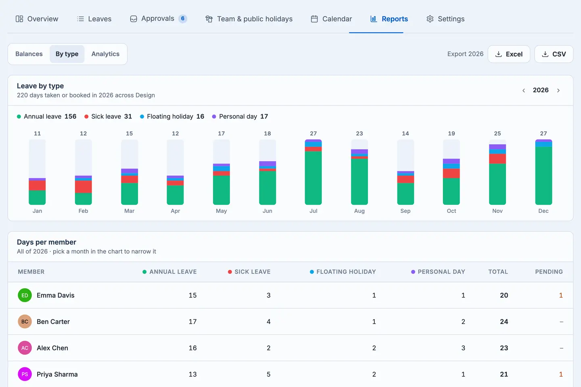This screenshot has width=581, height=387.
Task: Select the Nov bar in chart
Action: 497,172
